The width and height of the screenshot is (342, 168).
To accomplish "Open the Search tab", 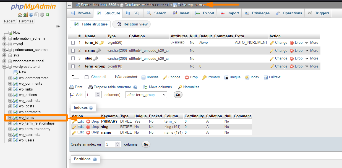I will click(156, 13).
